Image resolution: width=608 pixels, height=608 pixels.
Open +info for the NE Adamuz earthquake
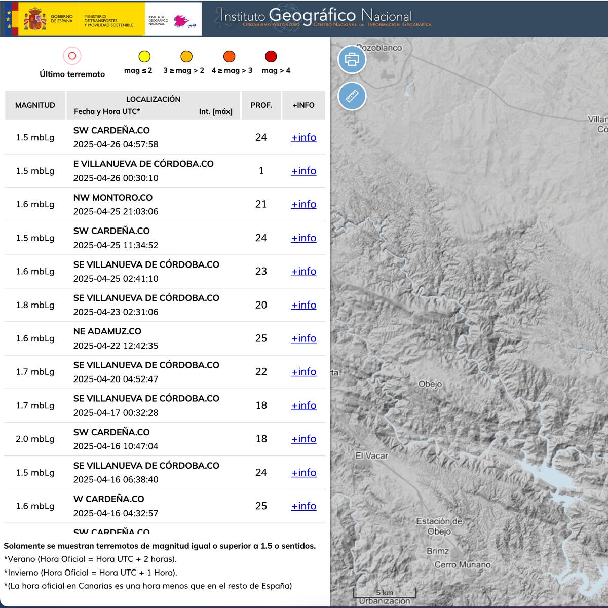coord(303,338)
